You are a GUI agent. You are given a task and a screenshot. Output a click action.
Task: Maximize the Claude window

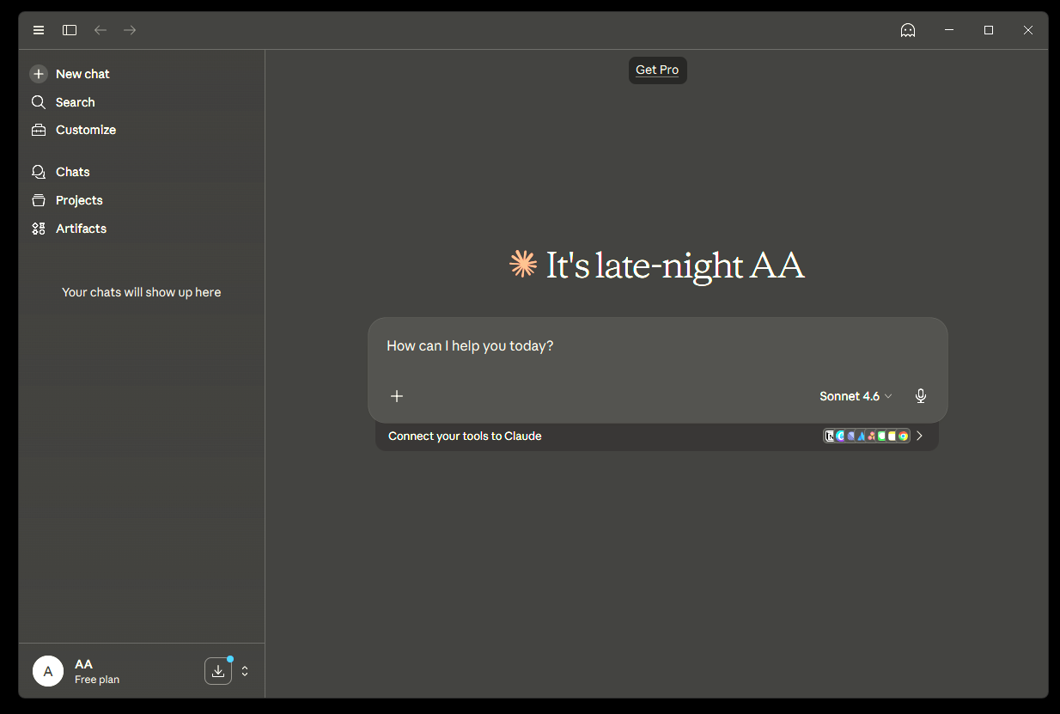coord(989,30)
